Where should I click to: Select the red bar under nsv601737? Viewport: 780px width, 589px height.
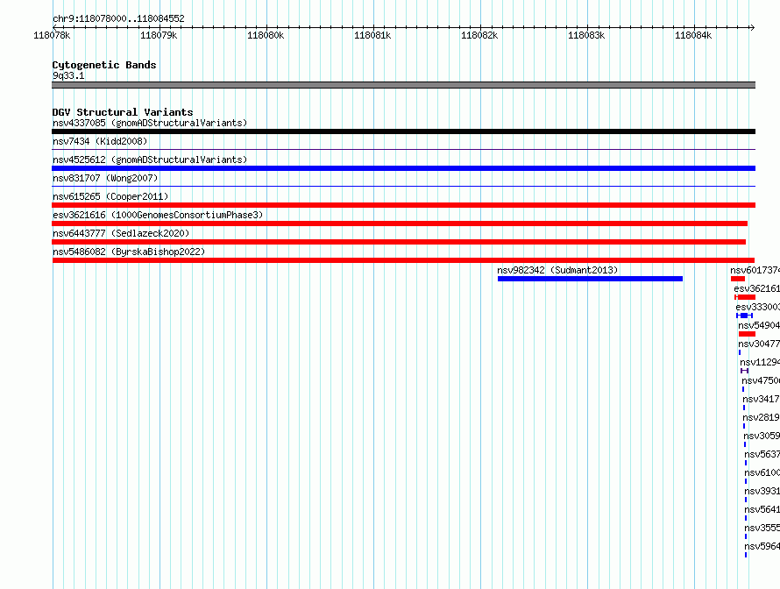[738, 279]
